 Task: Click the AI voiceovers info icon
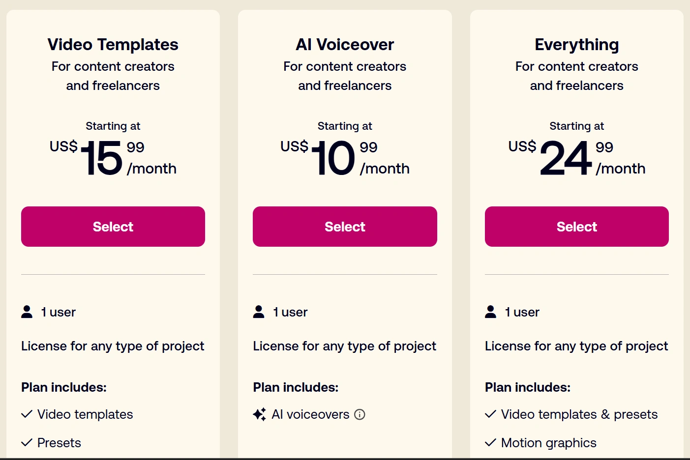pyautogui.click(x=360, y=414)
